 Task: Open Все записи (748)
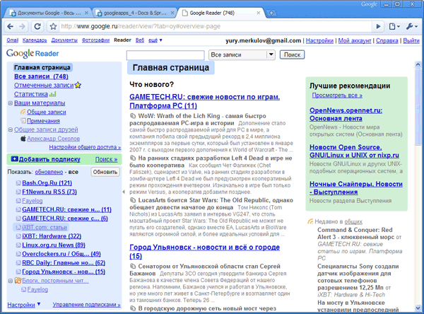41,76
